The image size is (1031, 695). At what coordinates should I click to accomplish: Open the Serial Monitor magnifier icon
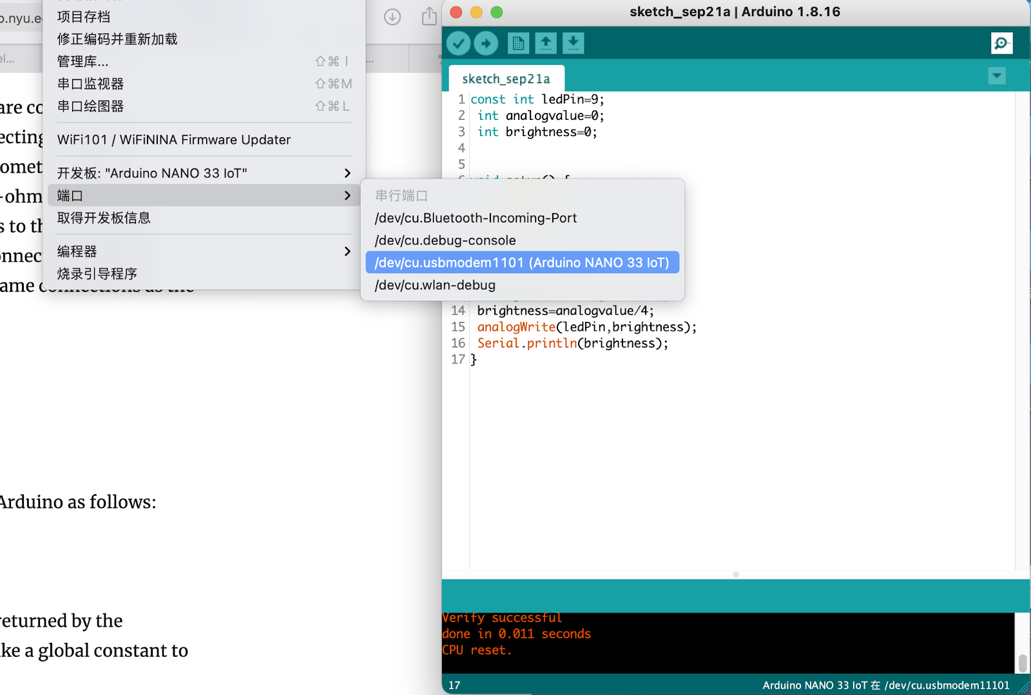(1001, 43)
